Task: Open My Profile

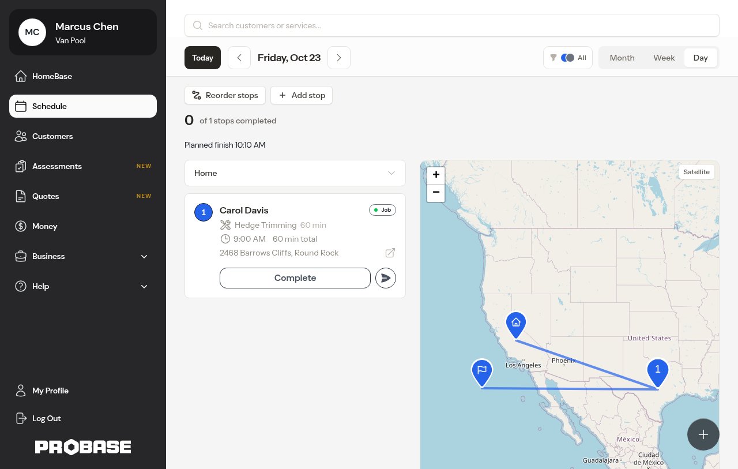Action: (83, 391)
